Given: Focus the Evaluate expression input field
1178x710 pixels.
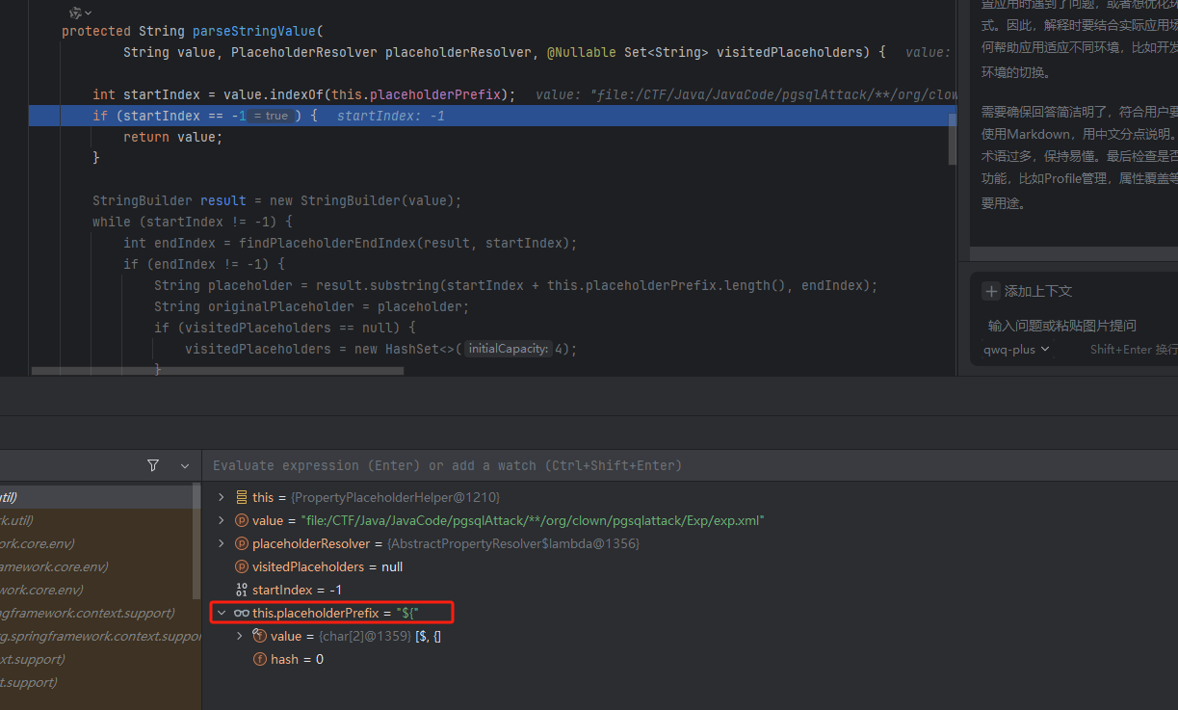Looking at the screenshot, I should point(689,465).
